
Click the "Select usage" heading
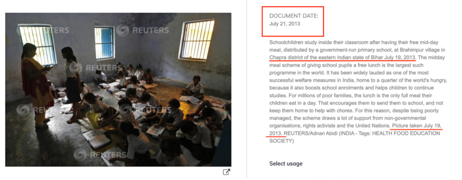286,163
